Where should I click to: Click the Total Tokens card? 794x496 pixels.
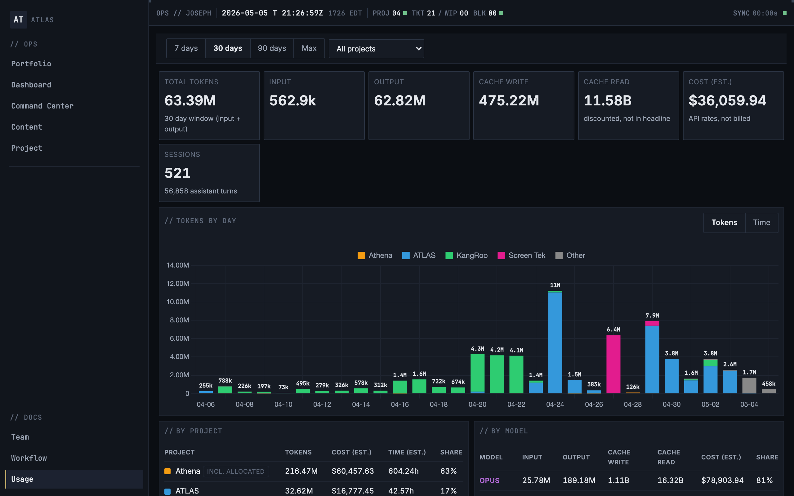pyautogui.click(x=209, y=106)
